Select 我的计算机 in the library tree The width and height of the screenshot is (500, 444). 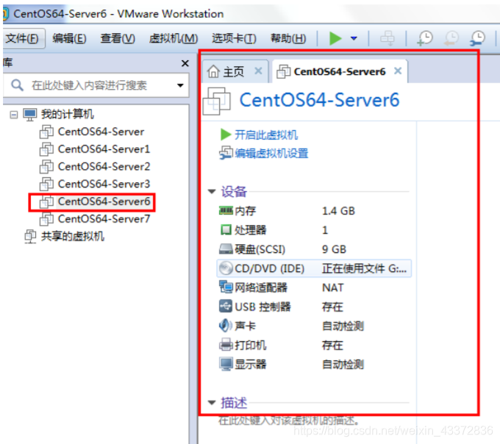68,114
